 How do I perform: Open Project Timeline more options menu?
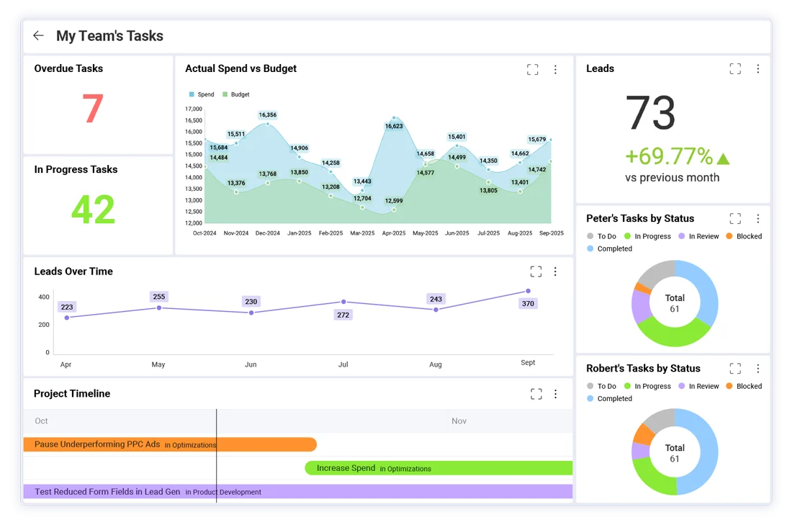[555, 394]
